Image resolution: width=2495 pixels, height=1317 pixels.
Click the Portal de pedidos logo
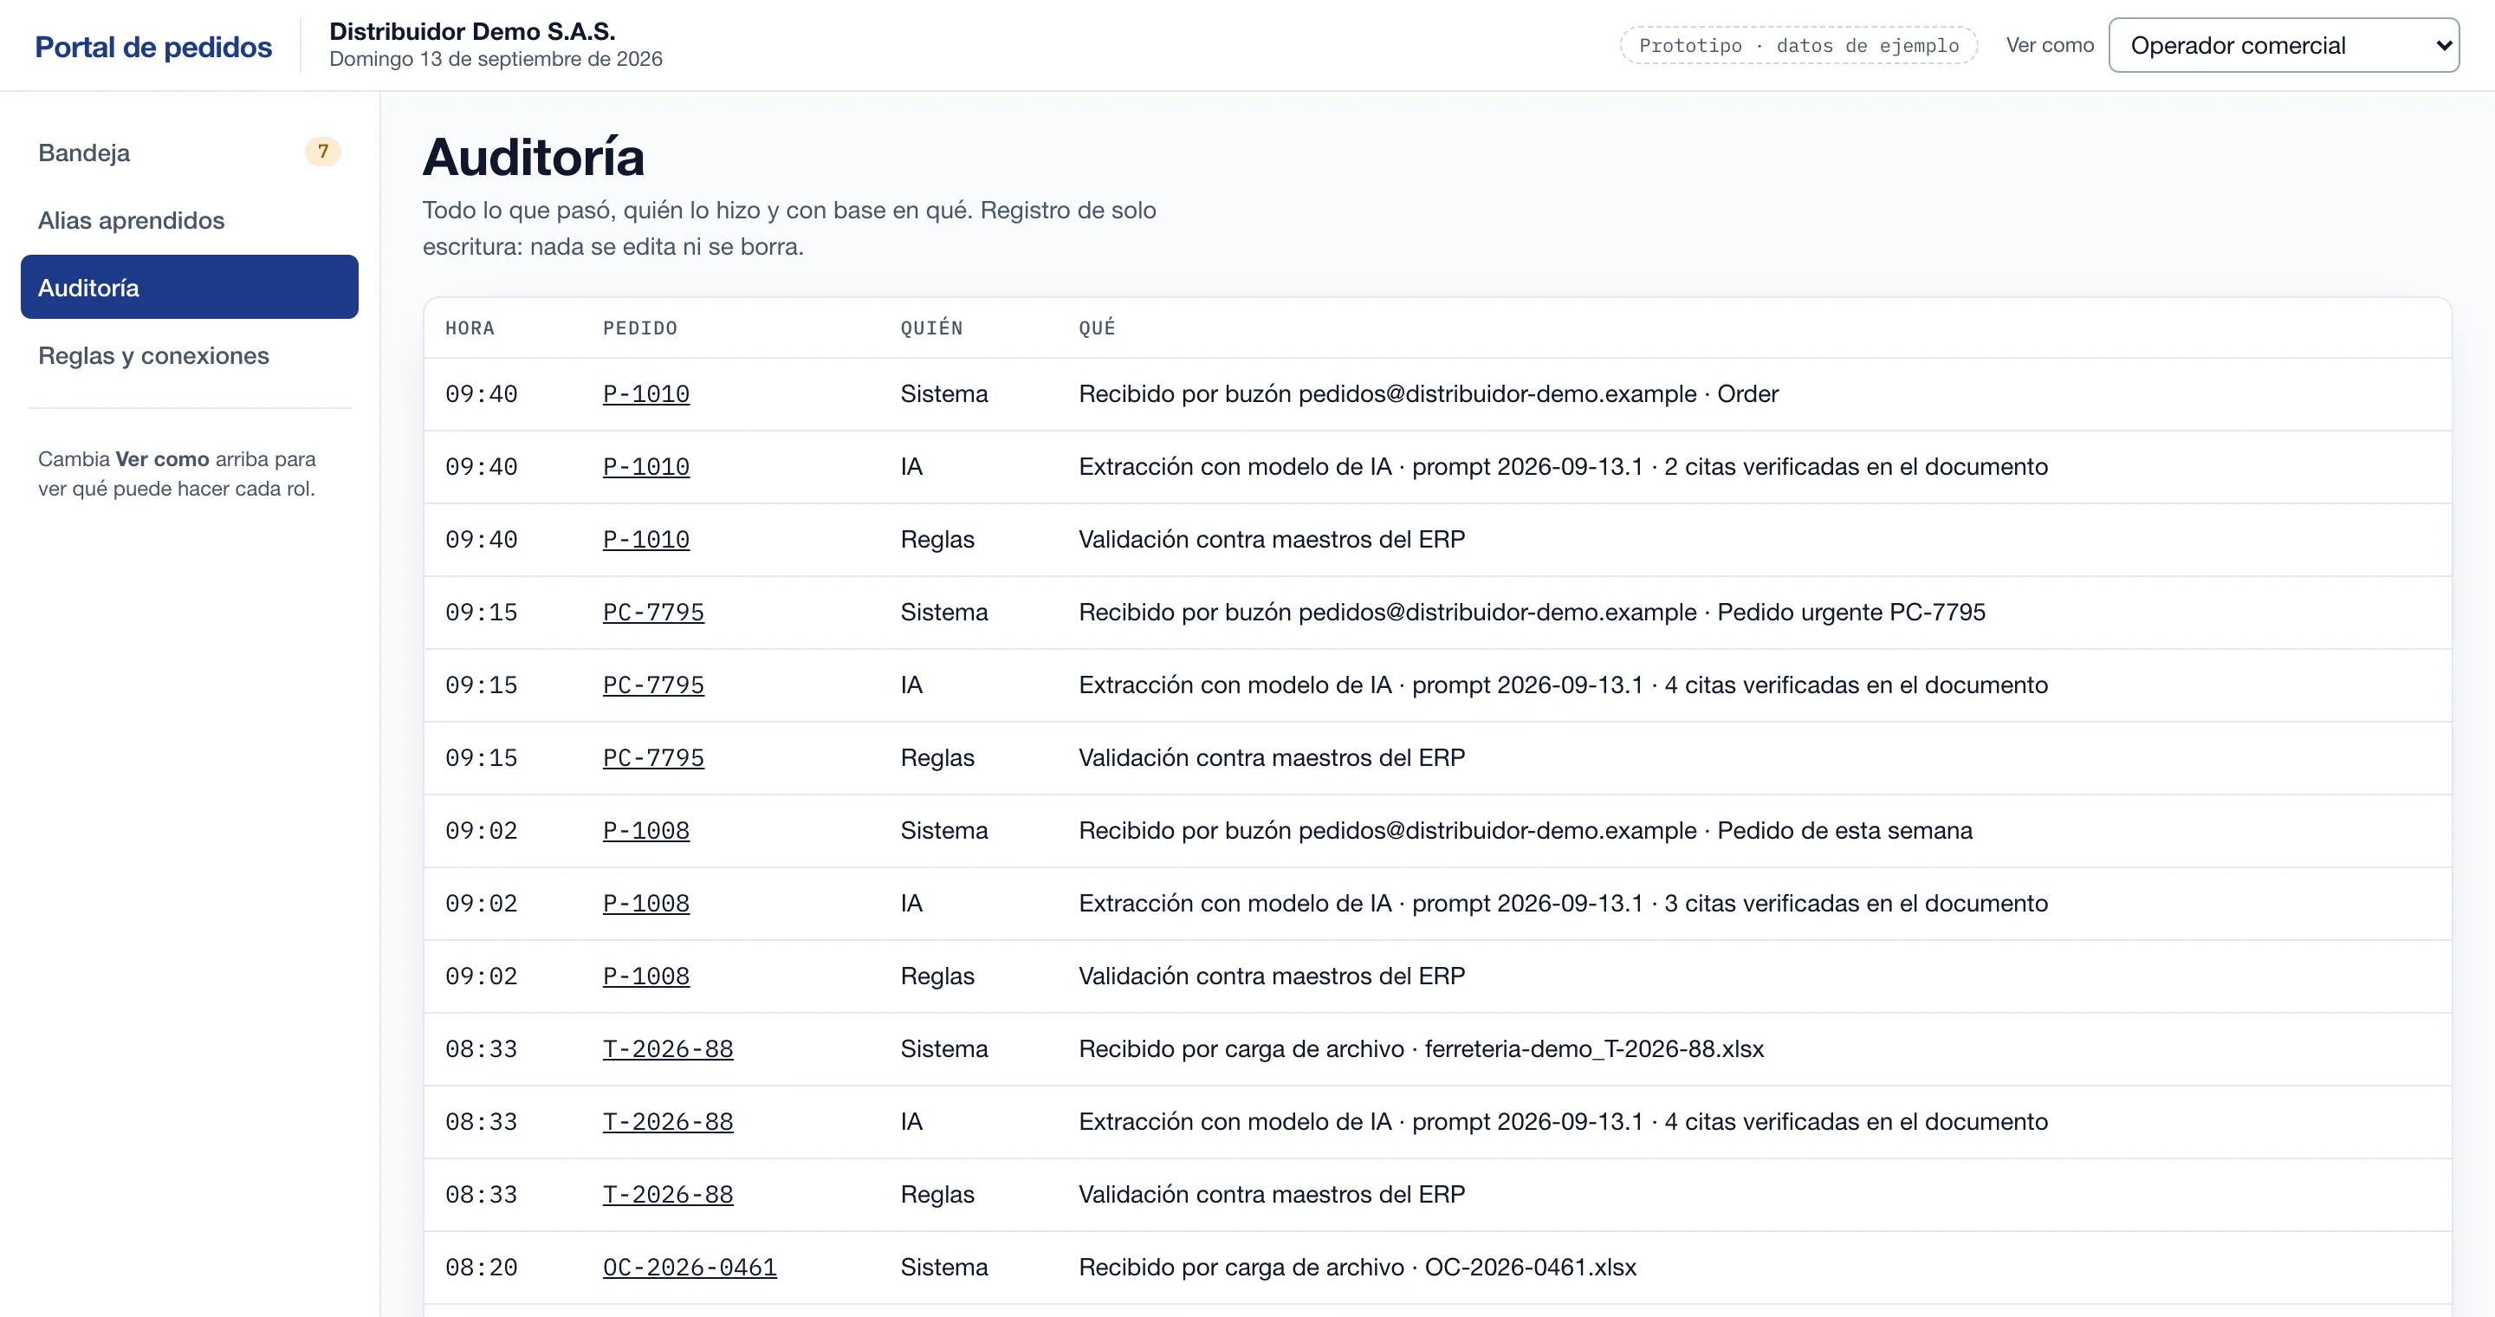click(153, 47)
